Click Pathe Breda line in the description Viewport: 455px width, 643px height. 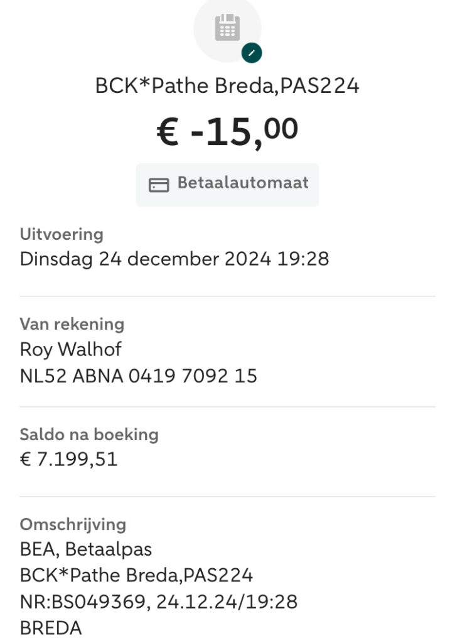[x=136, y=575]
